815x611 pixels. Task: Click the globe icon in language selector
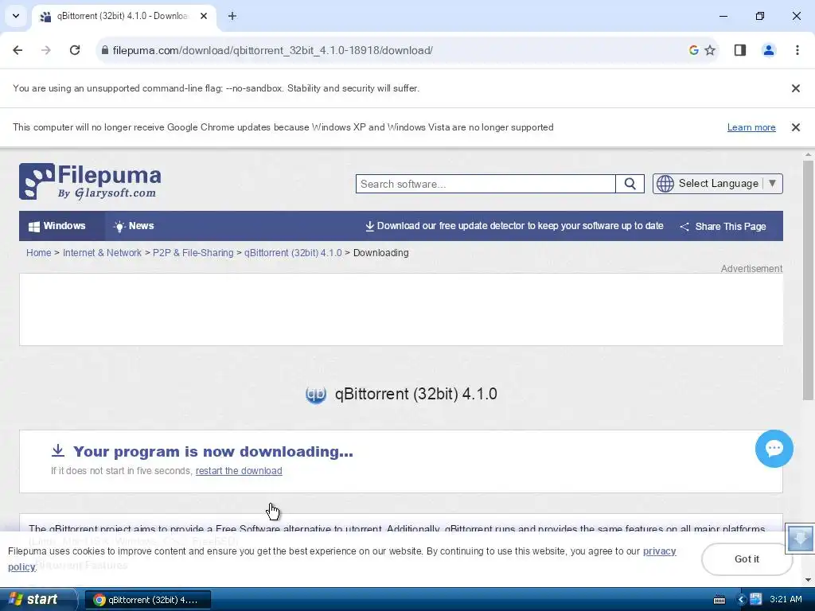[665, 184]
